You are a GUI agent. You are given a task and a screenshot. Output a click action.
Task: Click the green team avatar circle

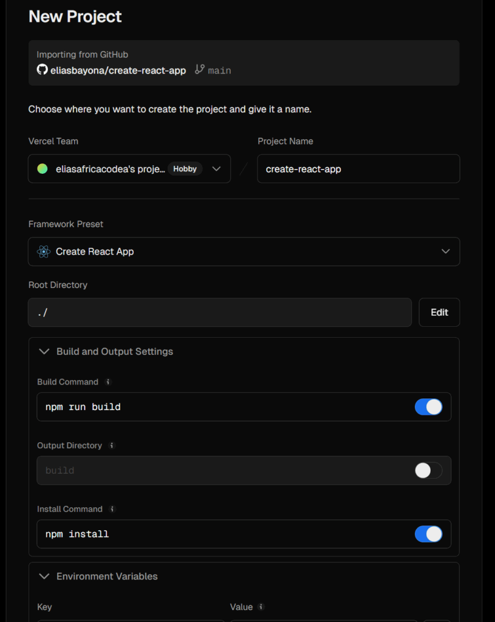[43, 169]
